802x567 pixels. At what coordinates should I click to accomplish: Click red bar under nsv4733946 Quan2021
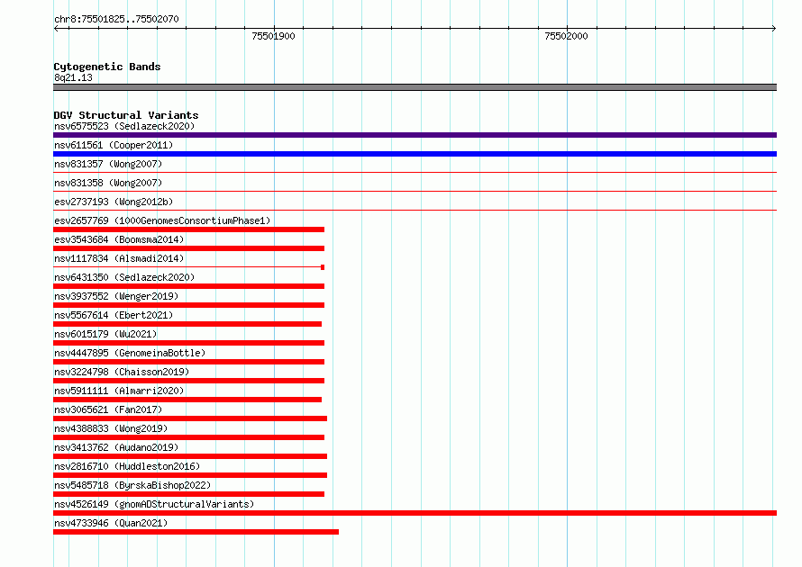(196, 532)
